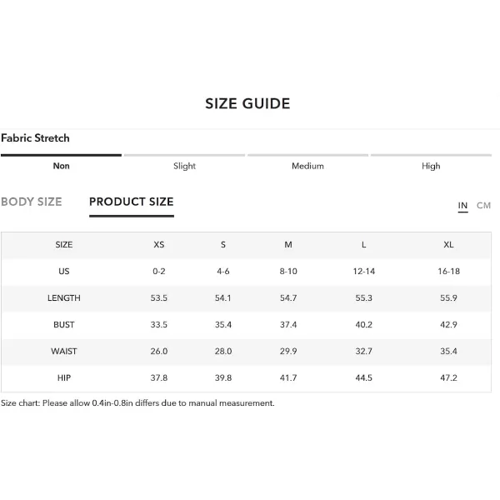
Task: Click the Fabric Stretch label
Action: (35, 138)
